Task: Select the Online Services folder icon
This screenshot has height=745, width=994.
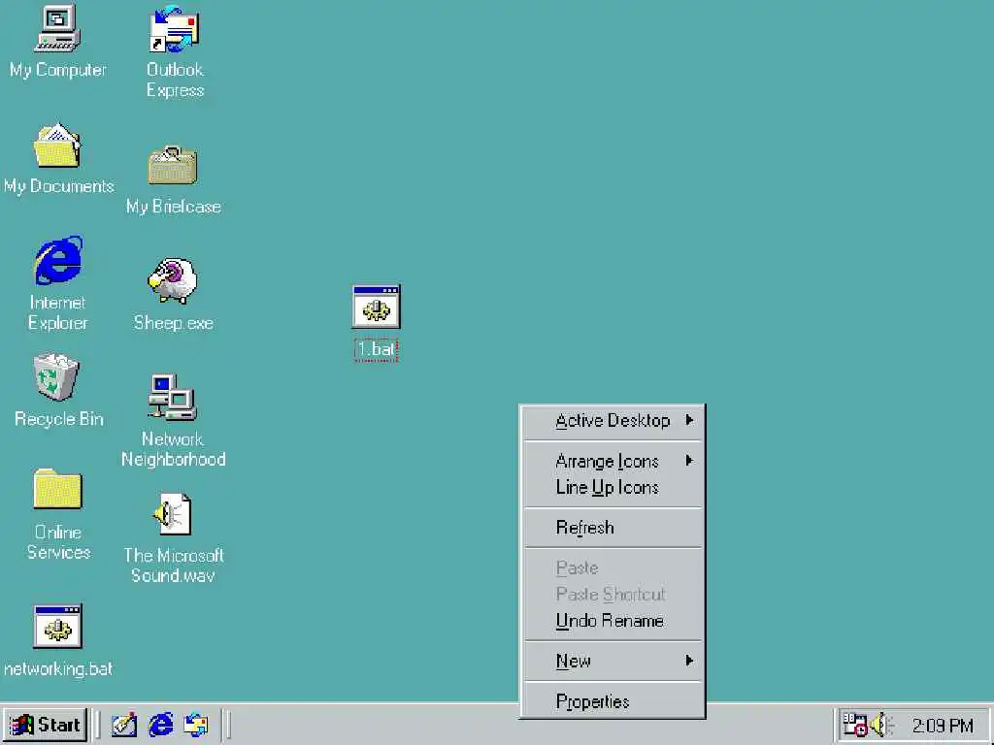Action: 57,489
